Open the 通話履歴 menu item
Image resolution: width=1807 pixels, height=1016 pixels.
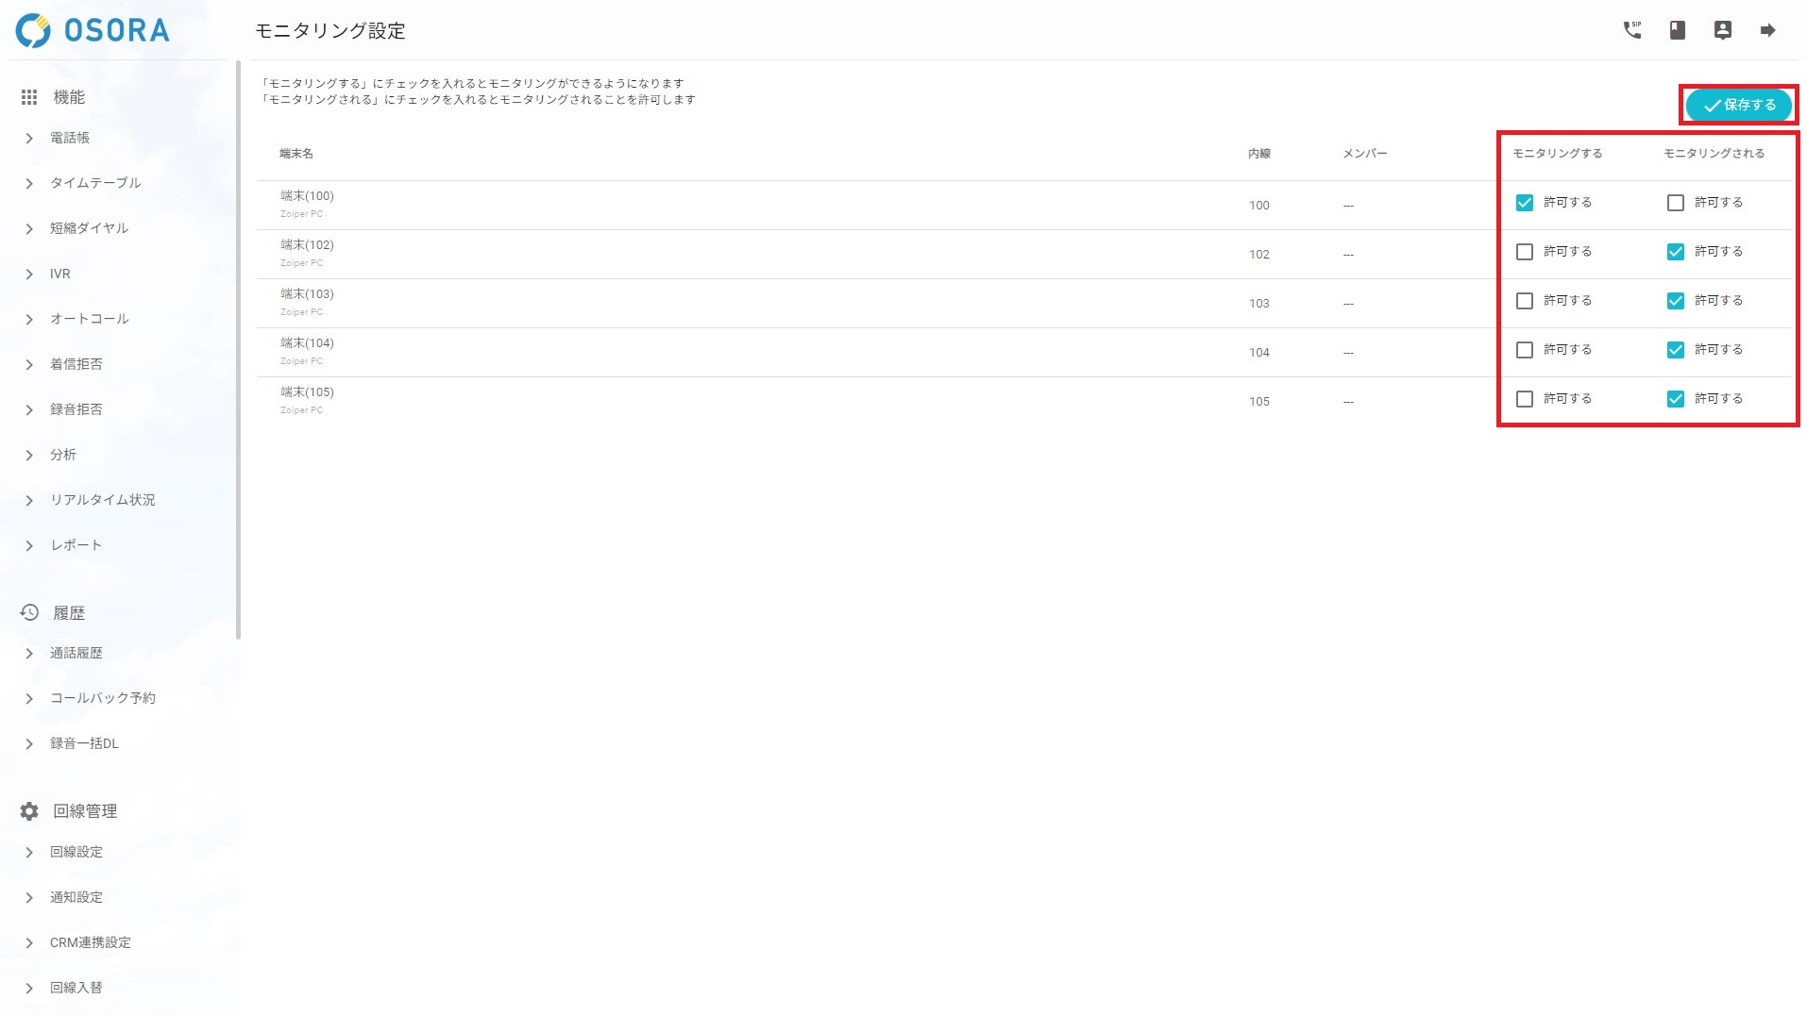click(76, 653)
